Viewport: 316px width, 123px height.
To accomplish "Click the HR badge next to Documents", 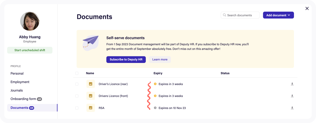I will [x=32, y=108].
